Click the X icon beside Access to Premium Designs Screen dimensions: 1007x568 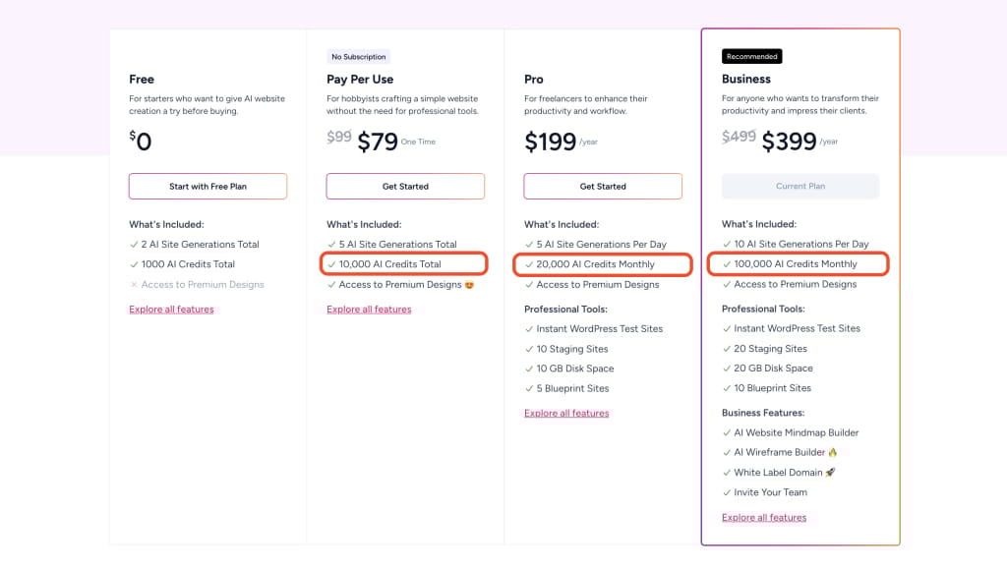click(134, 285)
